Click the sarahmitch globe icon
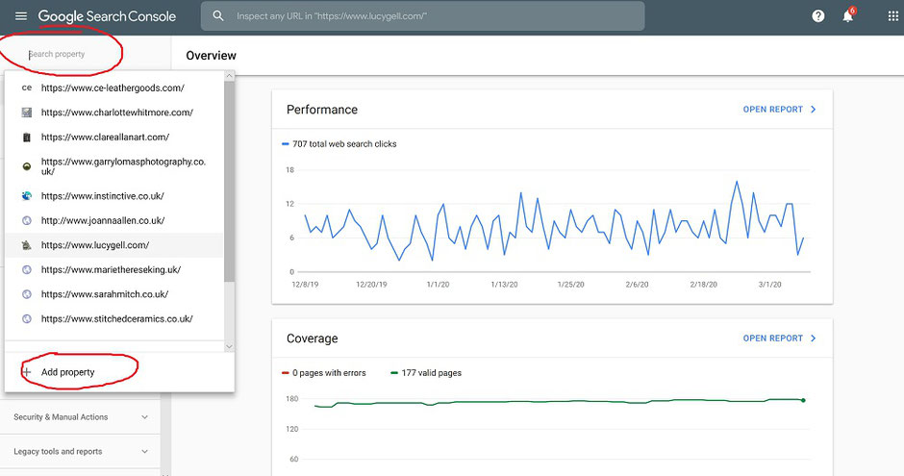The height and width of the screenshot is (476, 904). 27,294
